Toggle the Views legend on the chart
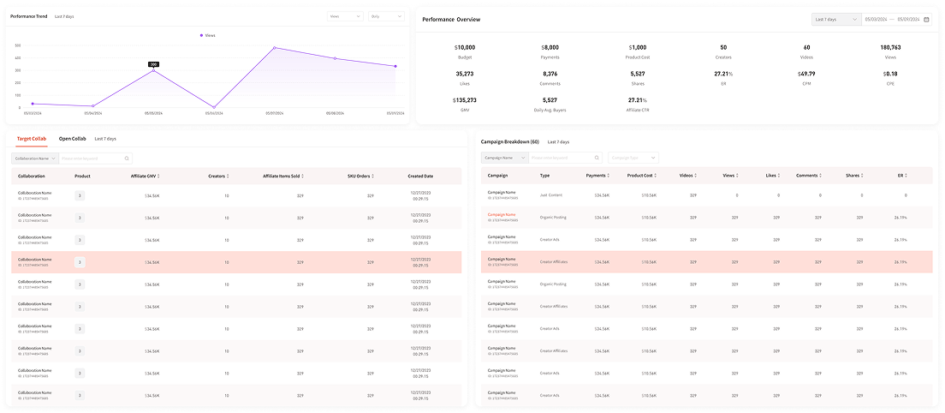Viewport: 945px width, 413px height. pyautogui.click(x=207, y=35)
